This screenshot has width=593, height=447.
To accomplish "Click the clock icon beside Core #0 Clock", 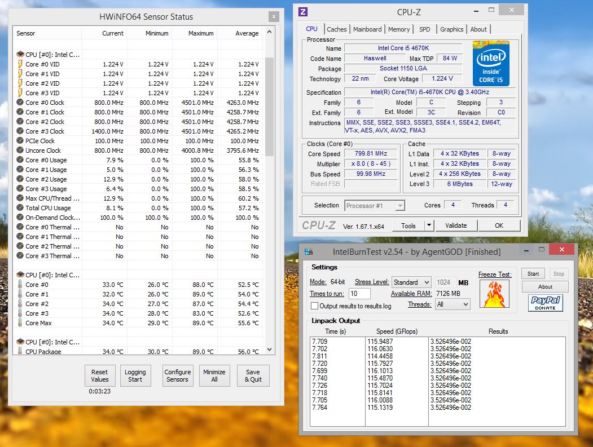I will point(20,103).
